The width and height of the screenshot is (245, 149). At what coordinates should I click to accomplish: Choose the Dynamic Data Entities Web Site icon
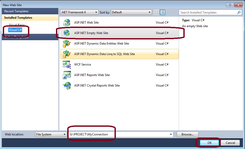67,44
